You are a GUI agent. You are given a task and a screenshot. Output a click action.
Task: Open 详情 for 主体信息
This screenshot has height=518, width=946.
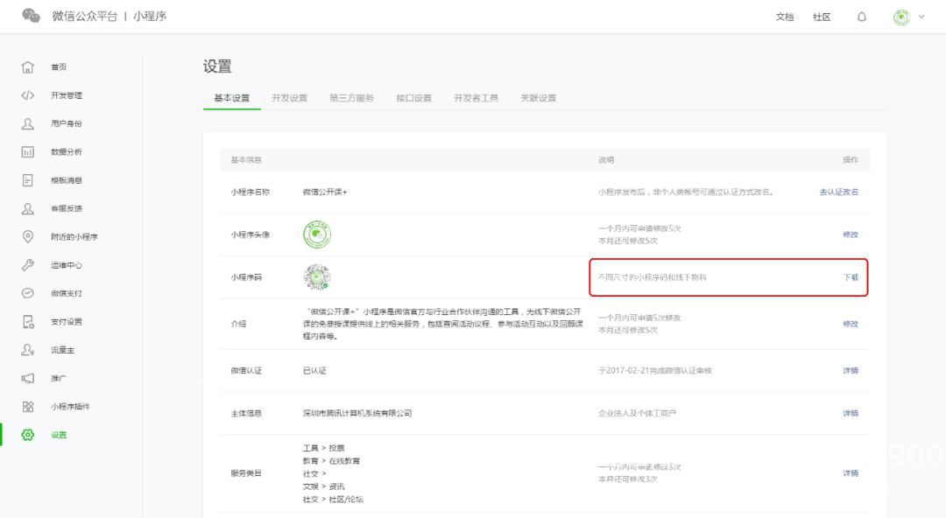851,413
